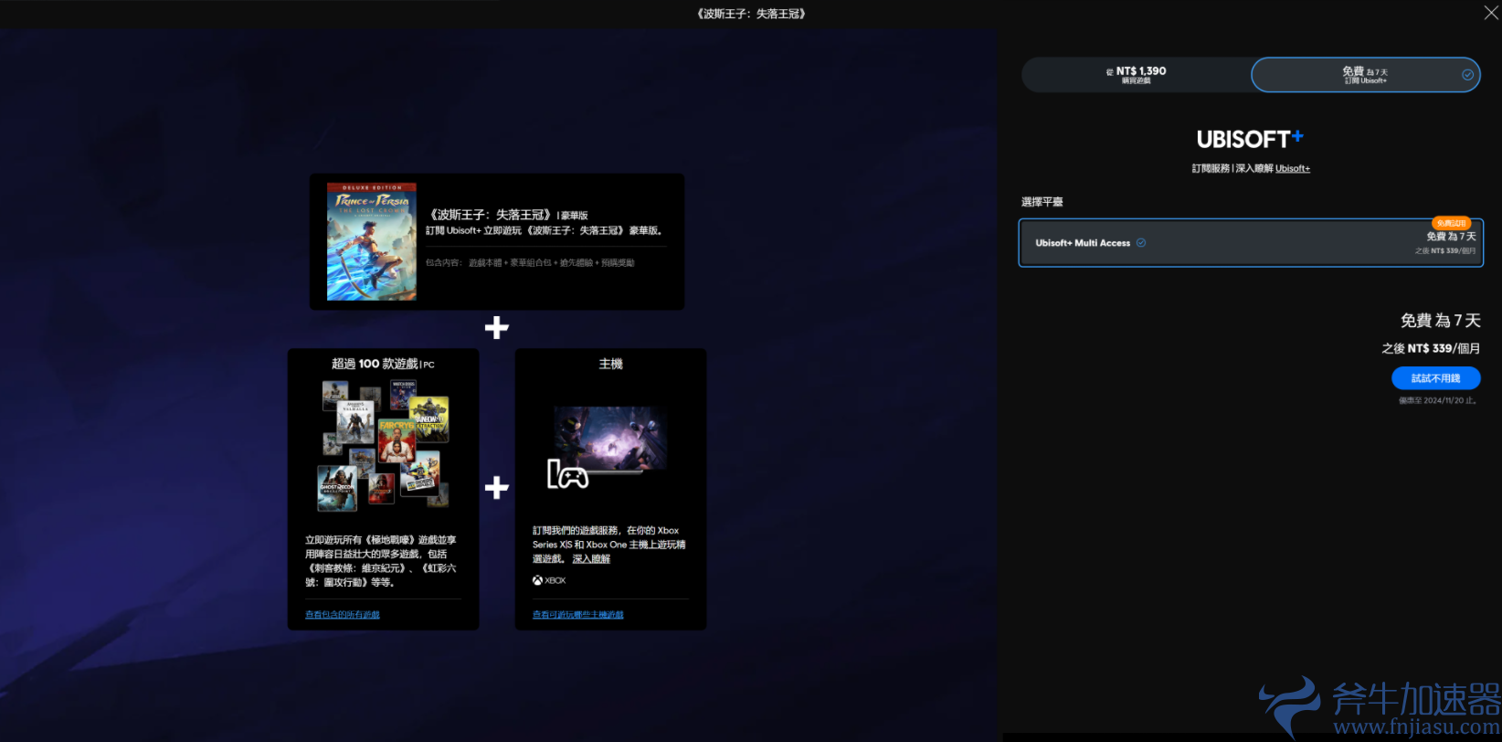
Task: Click the Watch Dogs Legion cover
Action: [x=403, y=395]
